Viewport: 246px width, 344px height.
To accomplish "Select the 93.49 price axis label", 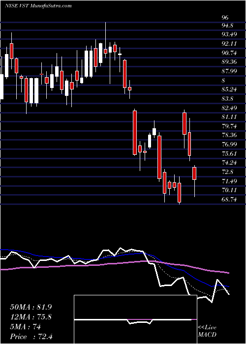I will pos(229,34).
